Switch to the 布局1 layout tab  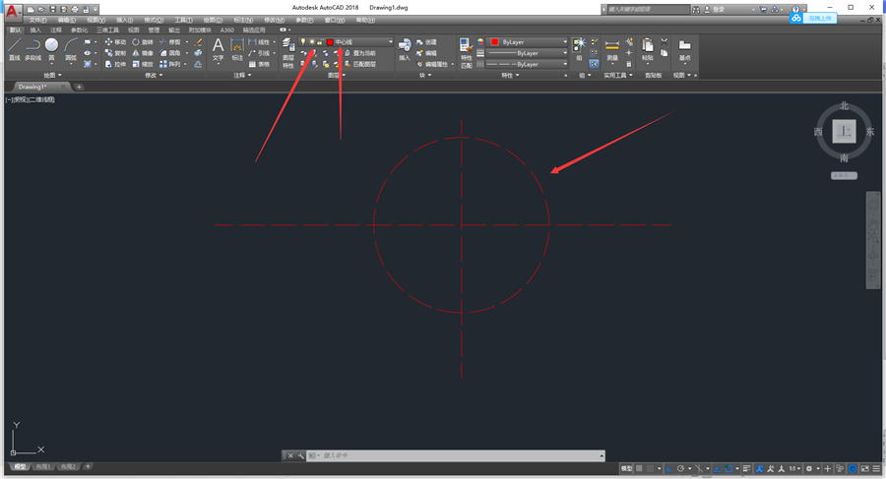coord(43,466)
